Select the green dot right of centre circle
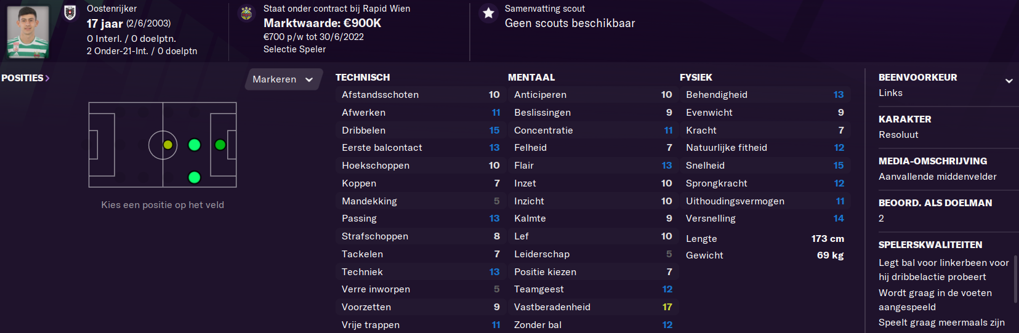Viewport: 1019px width, 333px height. [195, 145]
